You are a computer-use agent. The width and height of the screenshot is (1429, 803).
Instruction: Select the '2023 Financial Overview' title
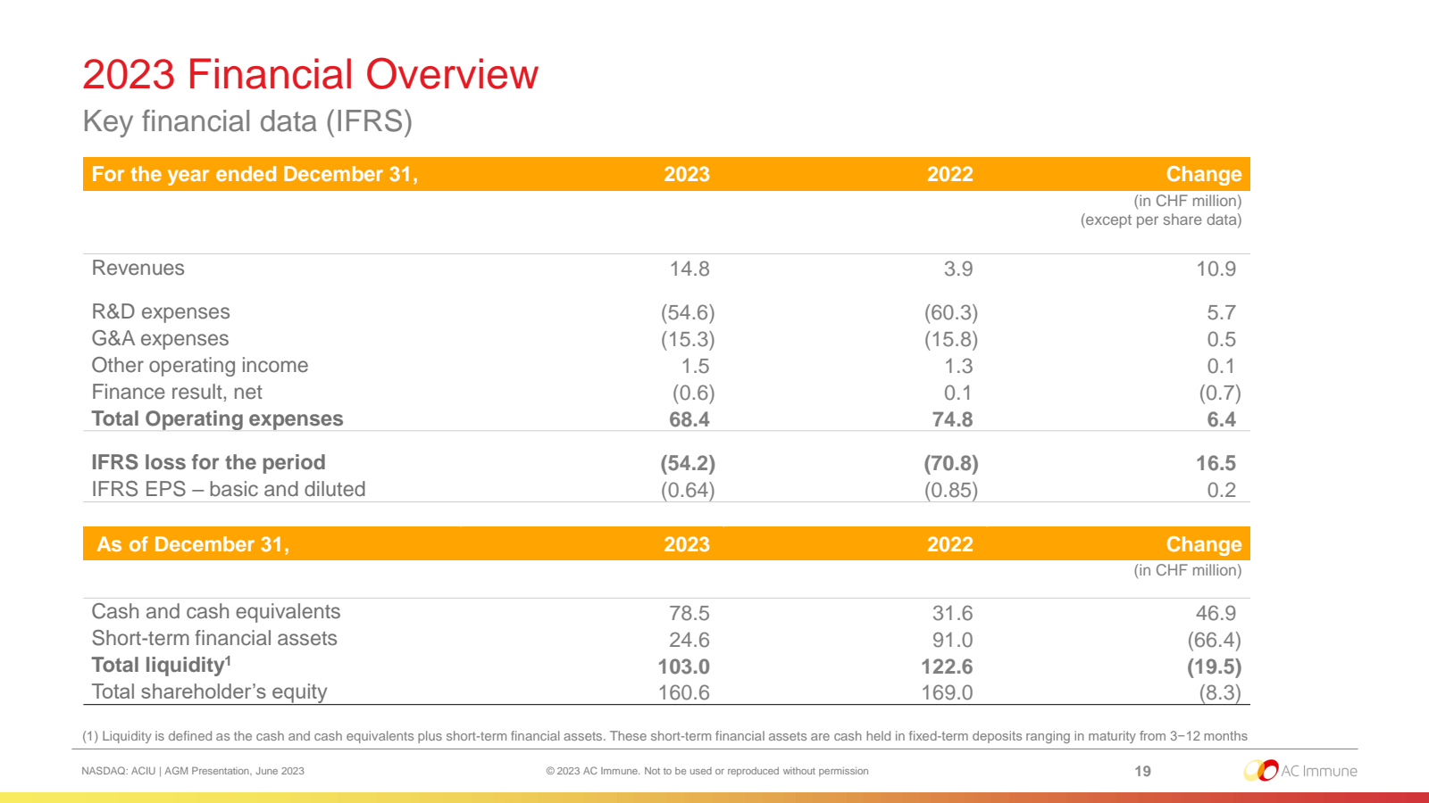[310, 74]
